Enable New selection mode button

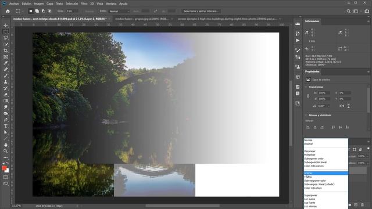click(31, 11)
